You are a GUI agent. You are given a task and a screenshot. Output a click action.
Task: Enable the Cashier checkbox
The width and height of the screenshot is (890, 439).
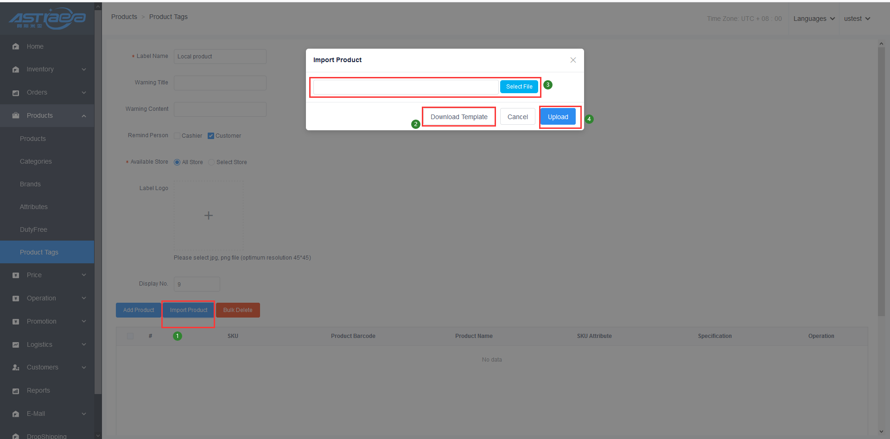[x=177, y=136]
